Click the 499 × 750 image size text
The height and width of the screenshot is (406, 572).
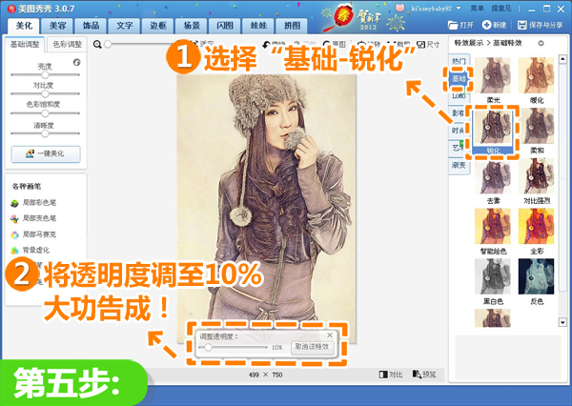266,375
